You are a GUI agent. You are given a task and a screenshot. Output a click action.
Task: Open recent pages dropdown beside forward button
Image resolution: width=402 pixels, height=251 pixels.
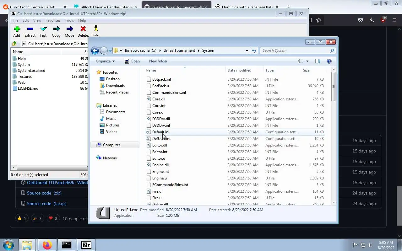(x=110, y=51)
